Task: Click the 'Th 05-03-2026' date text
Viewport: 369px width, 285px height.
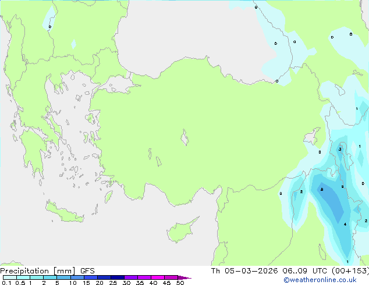Action: [244, 271]
